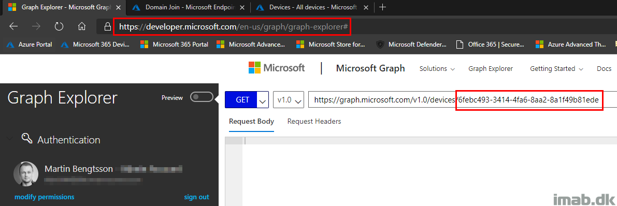Click the Graph Explorer panel heading
The width and height of the screenshot is (617, 206).
pyautogui.click(x=63, y=98)
